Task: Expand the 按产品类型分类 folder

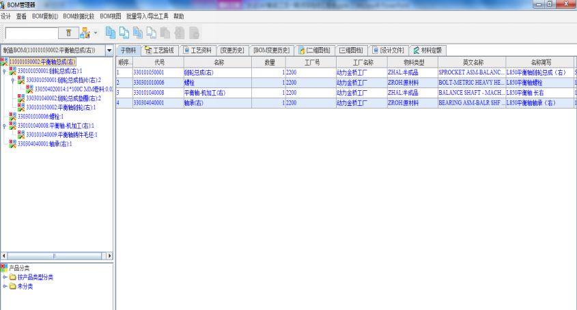Action: click(4, 277)
